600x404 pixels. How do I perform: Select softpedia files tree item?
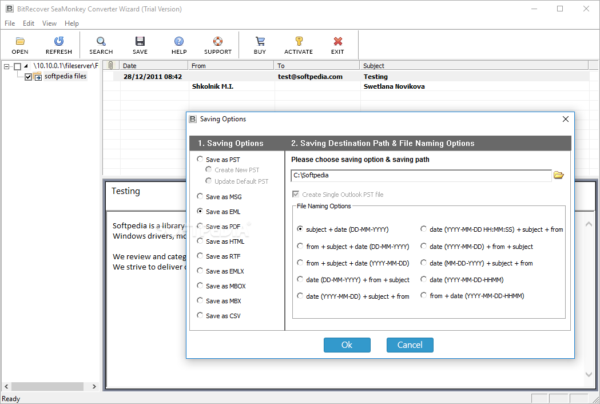click(x=65, y=76)
